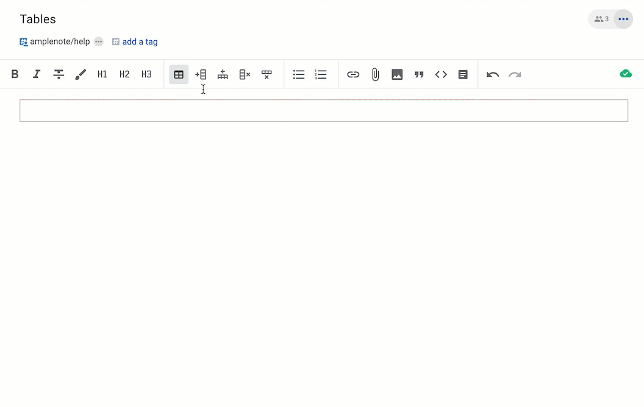Apply H2 heading style
644x407 pixels.
pyautogui.click(x=124, y=74)
